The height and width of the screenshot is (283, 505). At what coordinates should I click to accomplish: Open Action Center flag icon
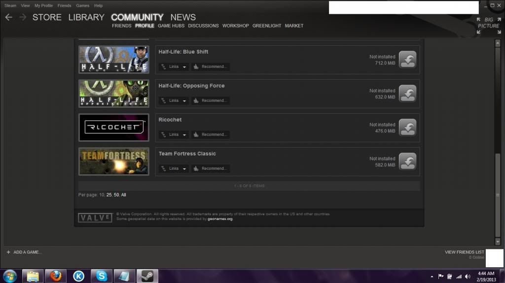[440, 277]
